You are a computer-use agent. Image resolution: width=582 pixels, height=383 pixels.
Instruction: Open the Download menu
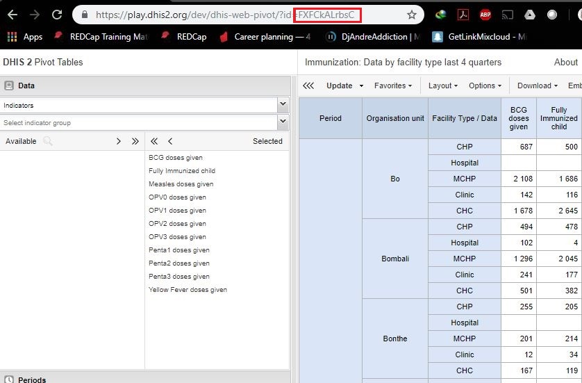[x=538, y=85]
